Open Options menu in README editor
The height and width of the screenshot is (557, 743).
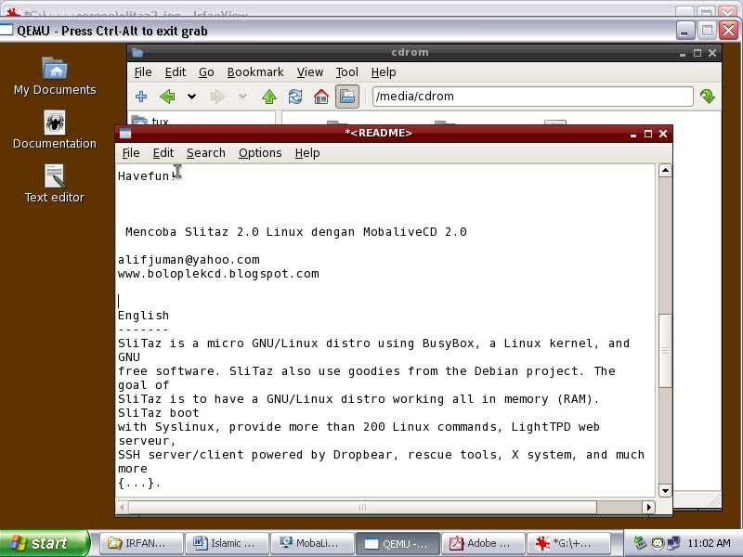[260, 153]
